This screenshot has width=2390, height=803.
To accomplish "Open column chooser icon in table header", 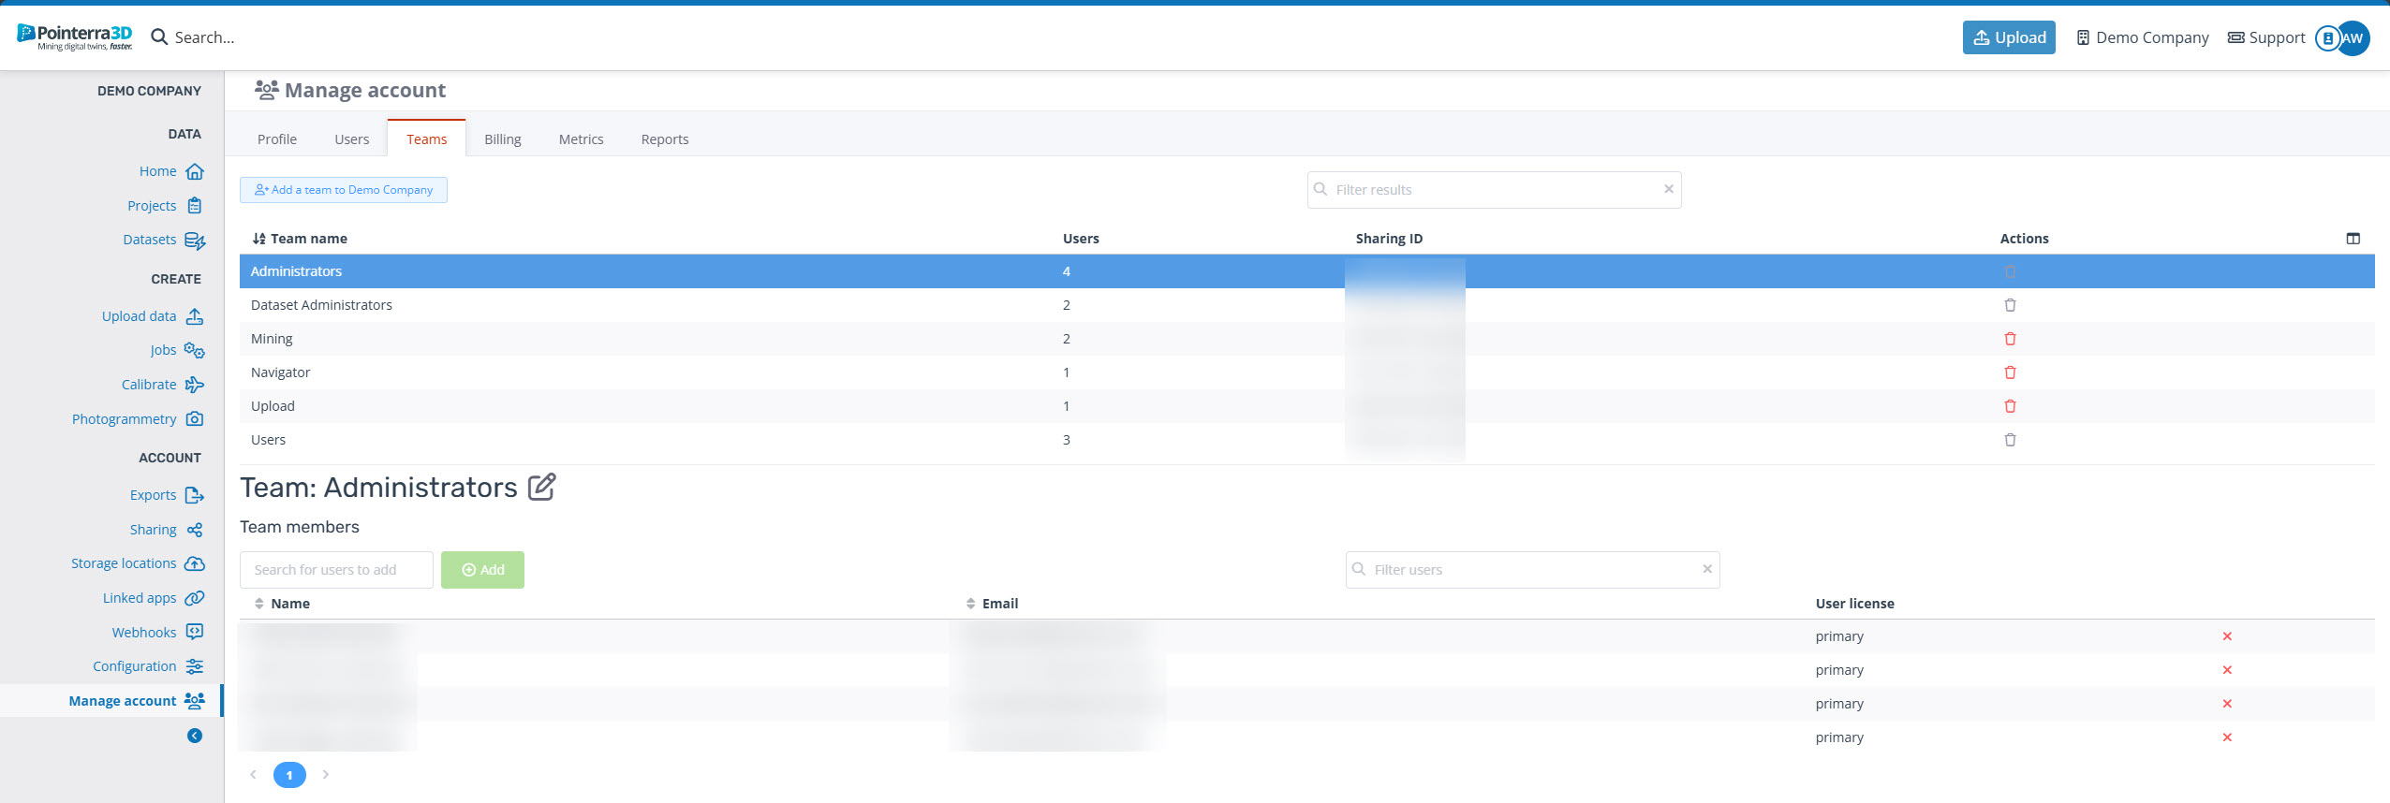I will pos(2353,239).
